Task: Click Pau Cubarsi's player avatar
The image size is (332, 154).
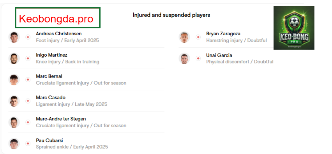Action: (14, 144)
